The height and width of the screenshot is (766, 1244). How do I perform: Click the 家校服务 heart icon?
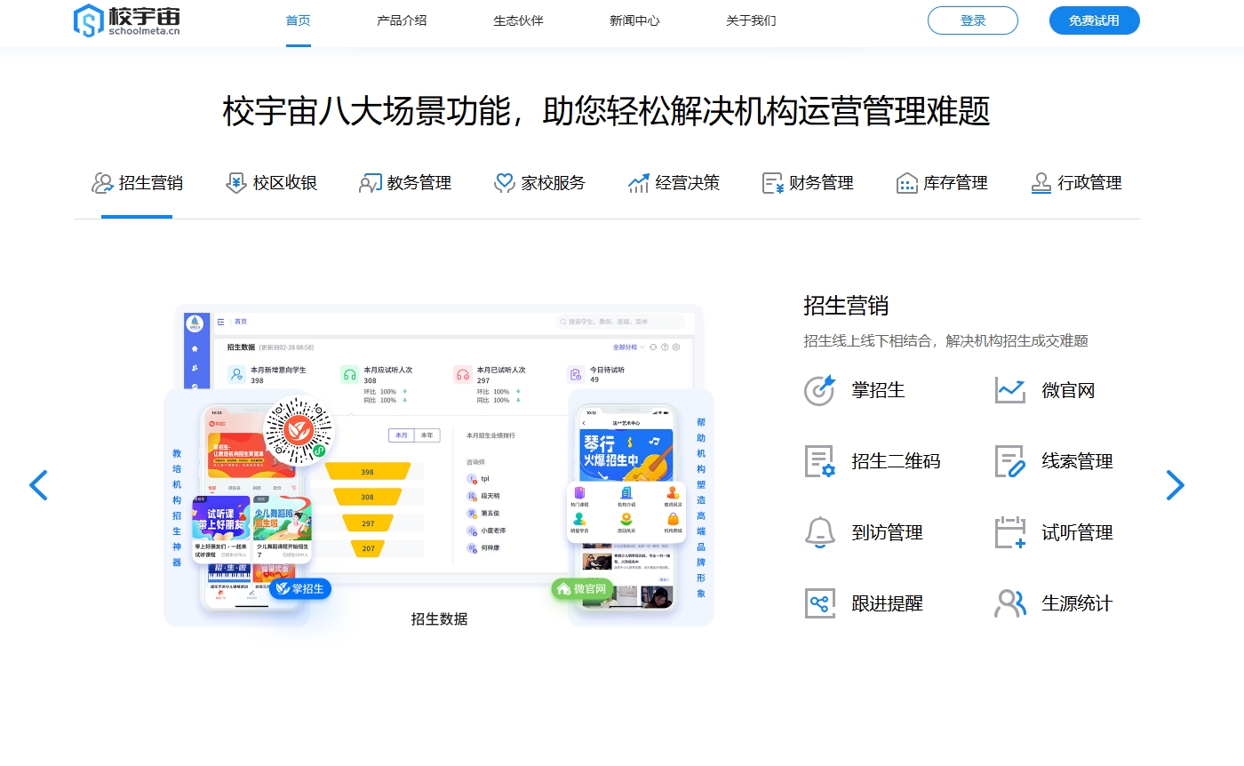(505, 183)
